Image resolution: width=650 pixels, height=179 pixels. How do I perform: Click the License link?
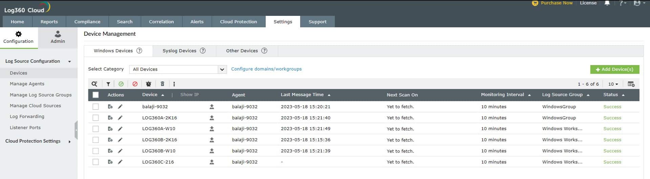coord(588,3)
